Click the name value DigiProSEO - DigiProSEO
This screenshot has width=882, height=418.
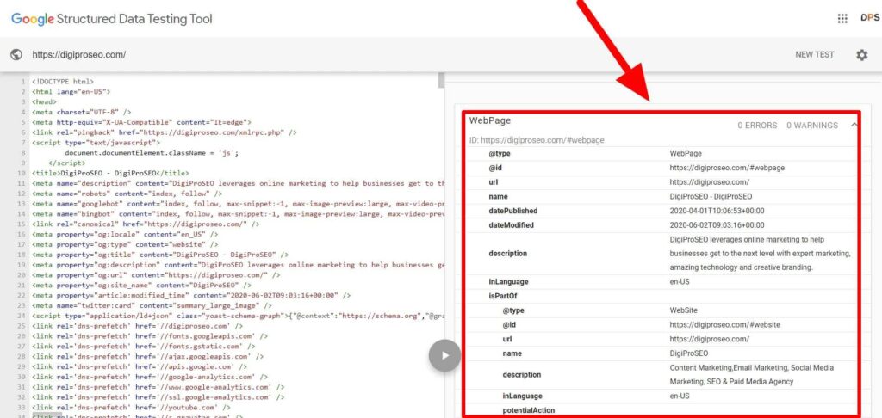711,197
